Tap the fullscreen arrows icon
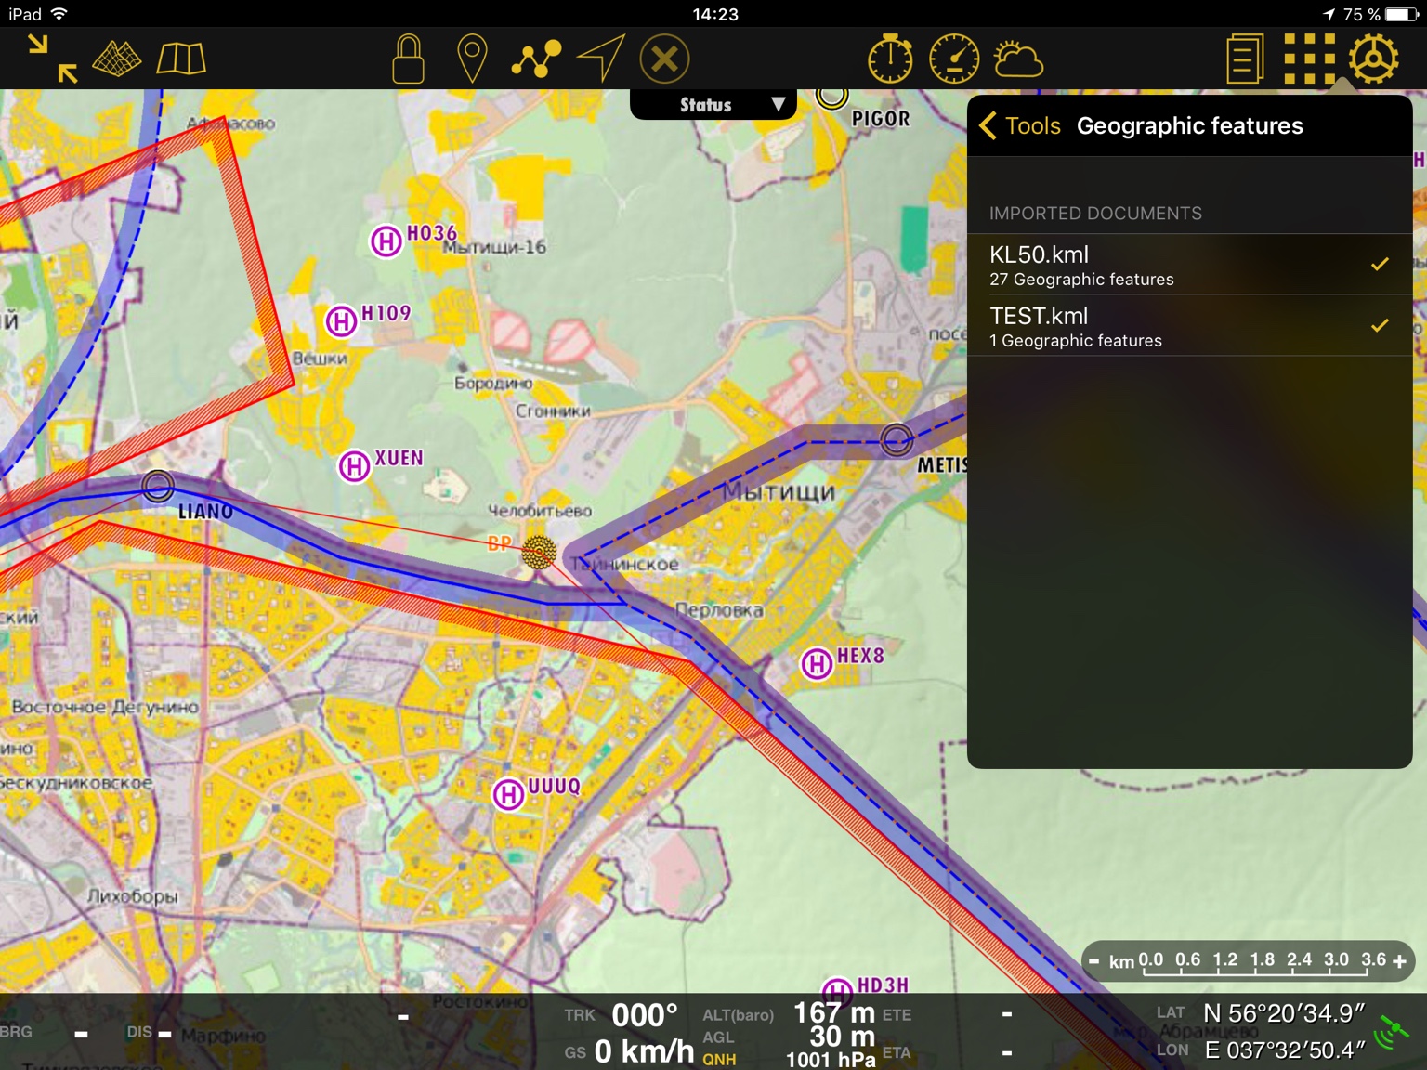 tap(52, 59)
